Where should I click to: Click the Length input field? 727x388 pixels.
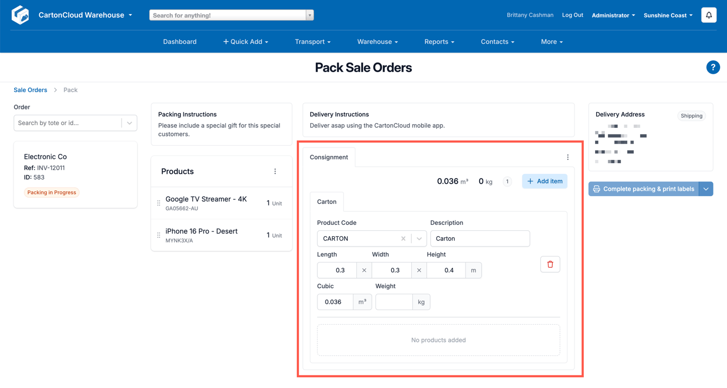pos(337,270)
